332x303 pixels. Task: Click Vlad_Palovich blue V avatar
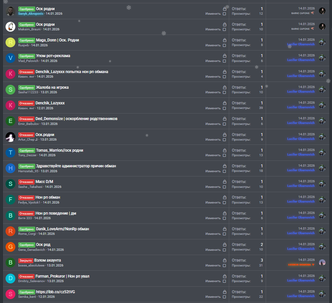(10, 58)
